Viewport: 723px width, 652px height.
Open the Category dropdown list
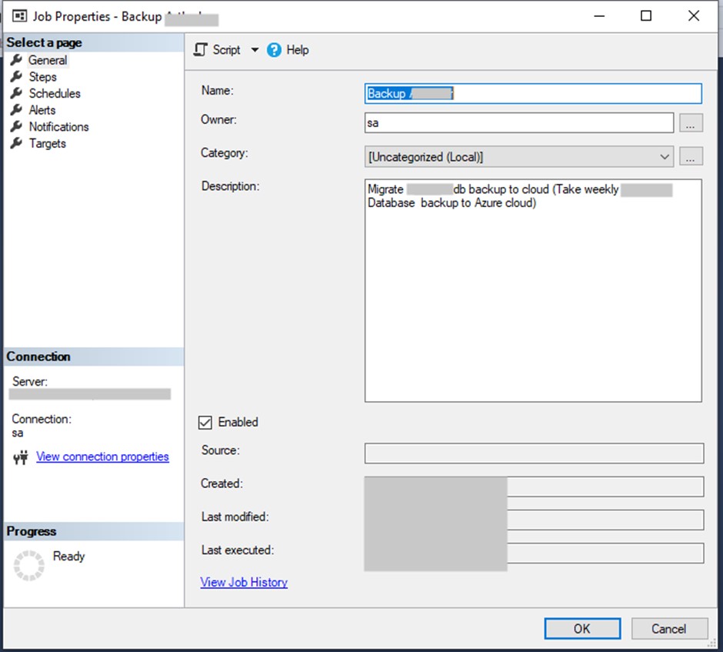[x=665, y=156]
